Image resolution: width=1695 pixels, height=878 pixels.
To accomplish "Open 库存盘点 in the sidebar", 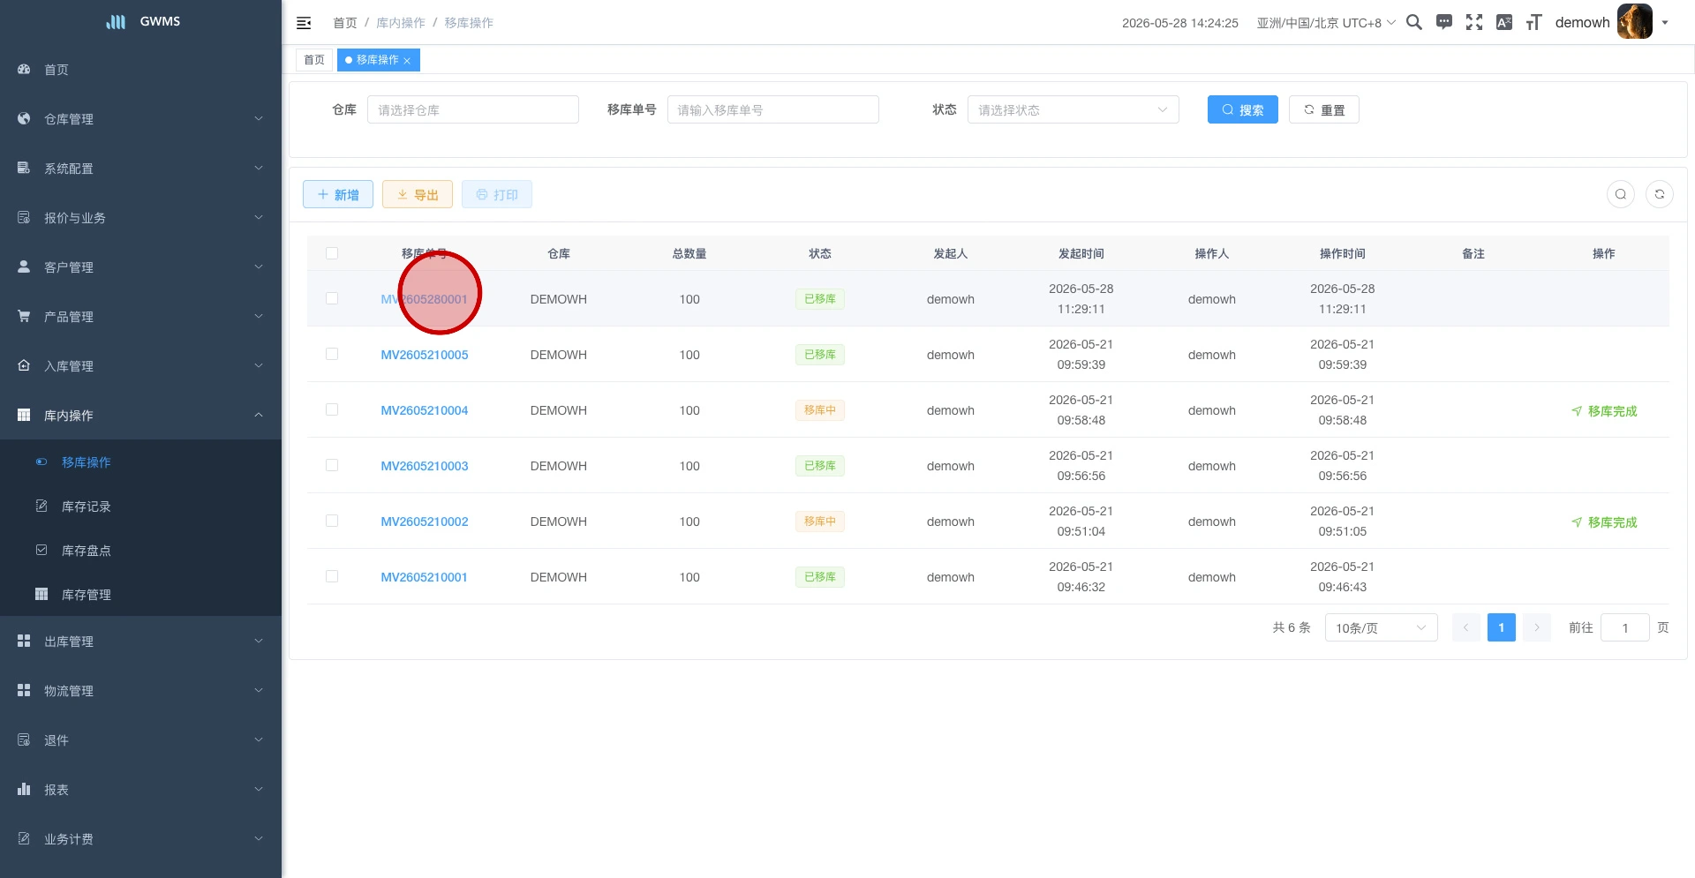I will pyautogui.click(x=141, y=550).
